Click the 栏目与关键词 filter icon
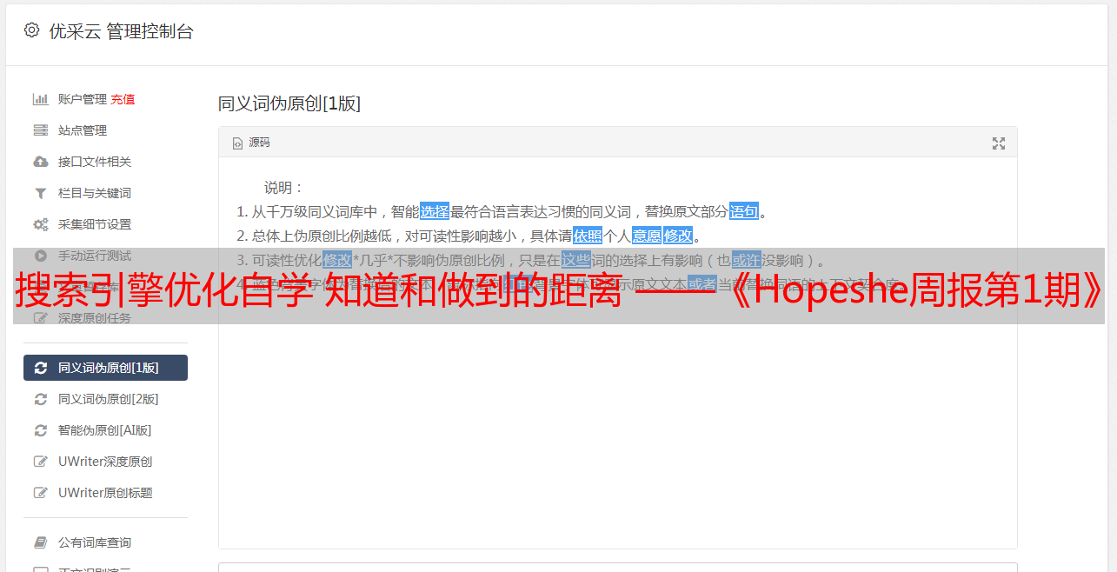1117x572 pixels. pos(40,193)
